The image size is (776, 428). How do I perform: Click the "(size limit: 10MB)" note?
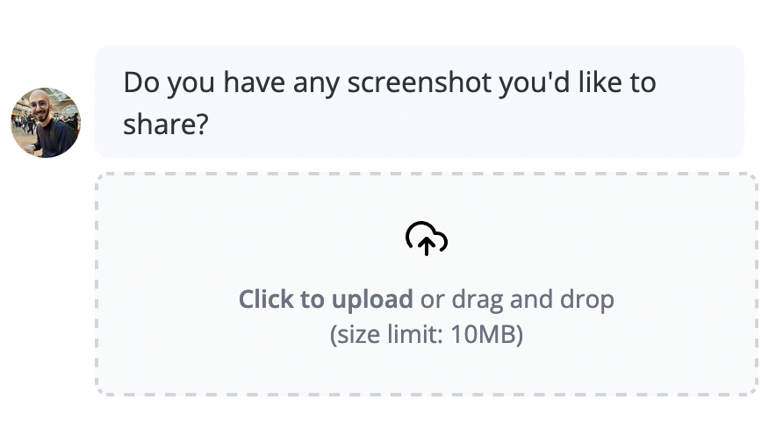pyautogui.click(x=427, y=335)
